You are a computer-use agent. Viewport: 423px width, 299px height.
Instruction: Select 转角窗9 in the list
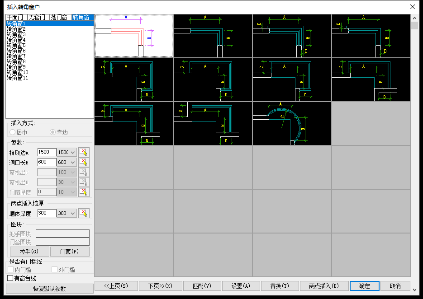[x=50, y=67]
